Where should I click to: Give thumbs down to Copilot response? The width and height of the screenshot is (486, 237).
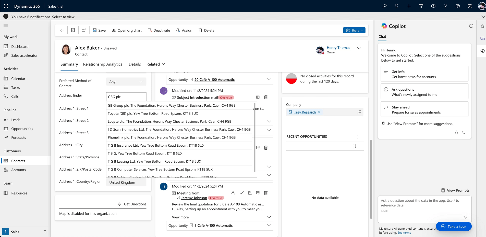tap(464, 133)
